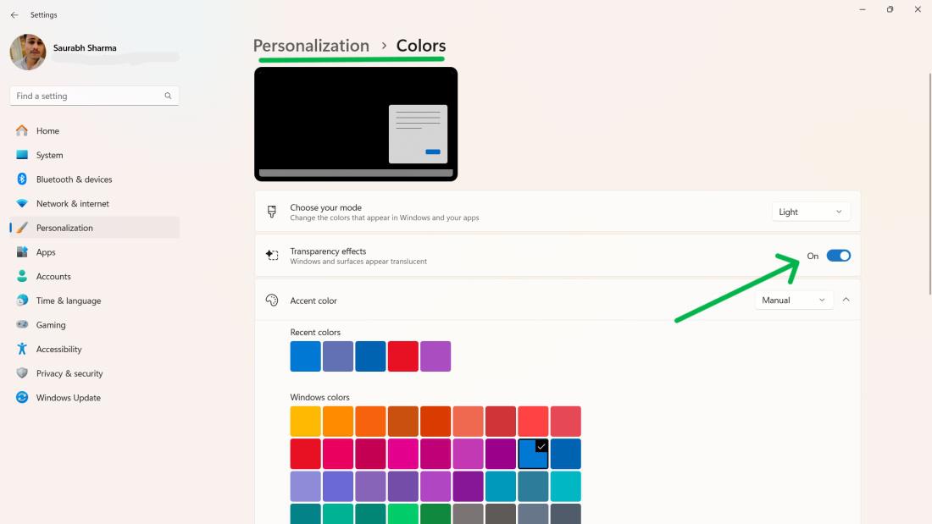
Task: Click the System monitor icon in sidebar
Action: pyautogui.click(x=22, y=155)
